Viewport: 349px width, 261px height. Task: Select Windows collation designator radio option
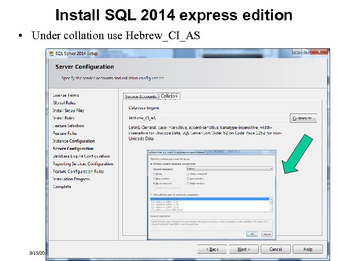click(x=151, y=164)
